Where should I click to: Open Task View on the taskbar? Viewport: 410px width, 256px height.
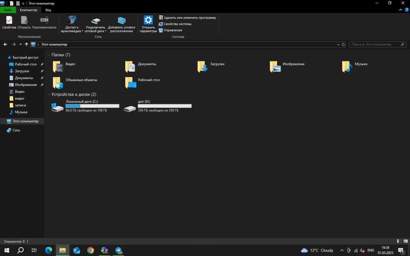[x=34, y=250]
